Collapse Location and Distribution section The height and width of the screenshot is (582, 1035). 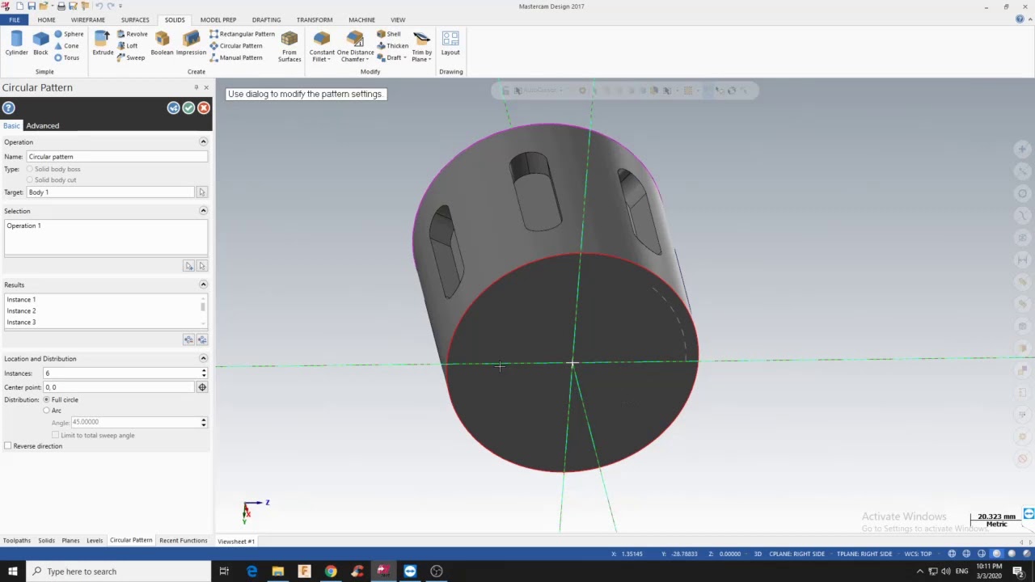point(203,359)
